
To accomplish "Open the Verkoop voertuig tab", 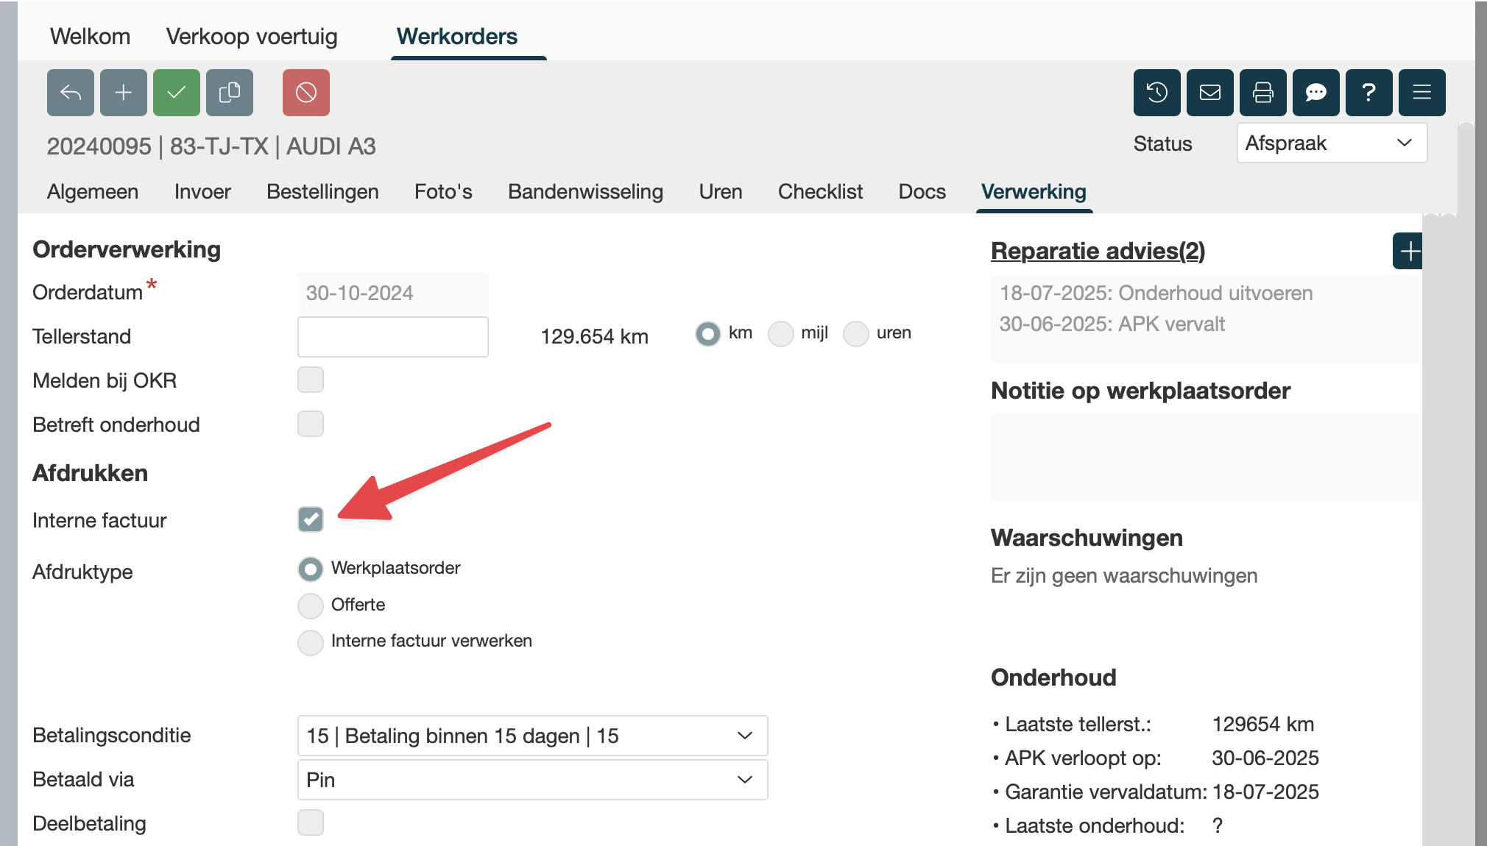I will [x=252, y=36].
